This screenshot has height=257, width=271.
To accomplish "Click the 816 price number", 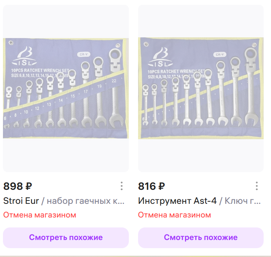I will pos(147,186).
